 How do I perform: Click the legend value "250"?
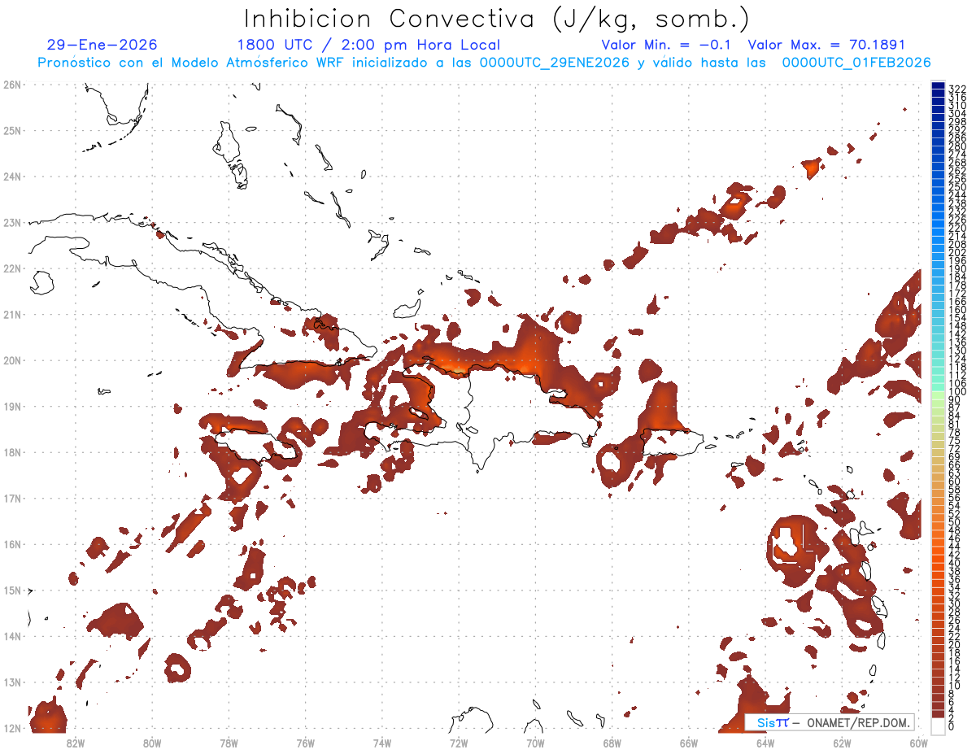click(957, 187)
